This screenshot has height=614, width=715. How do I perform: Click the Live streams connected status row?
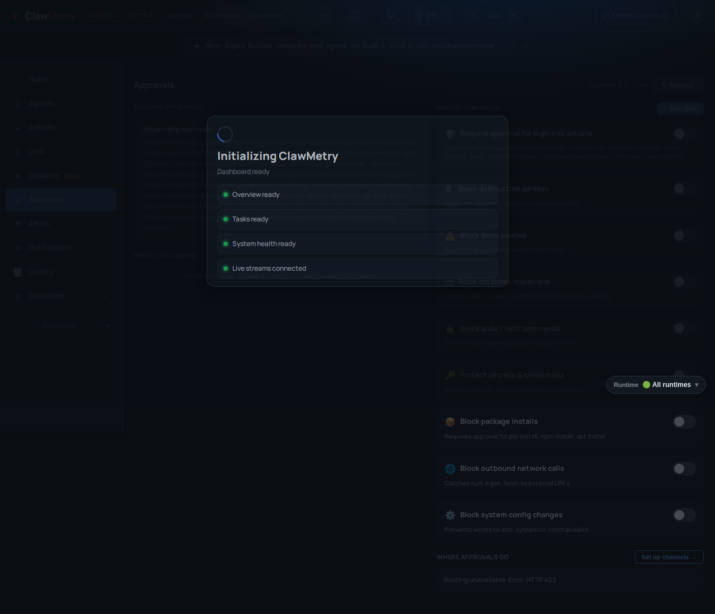pos(357,268)
